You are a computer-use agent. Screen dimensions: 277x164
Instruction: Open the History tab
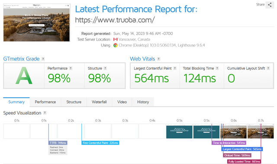143,102
